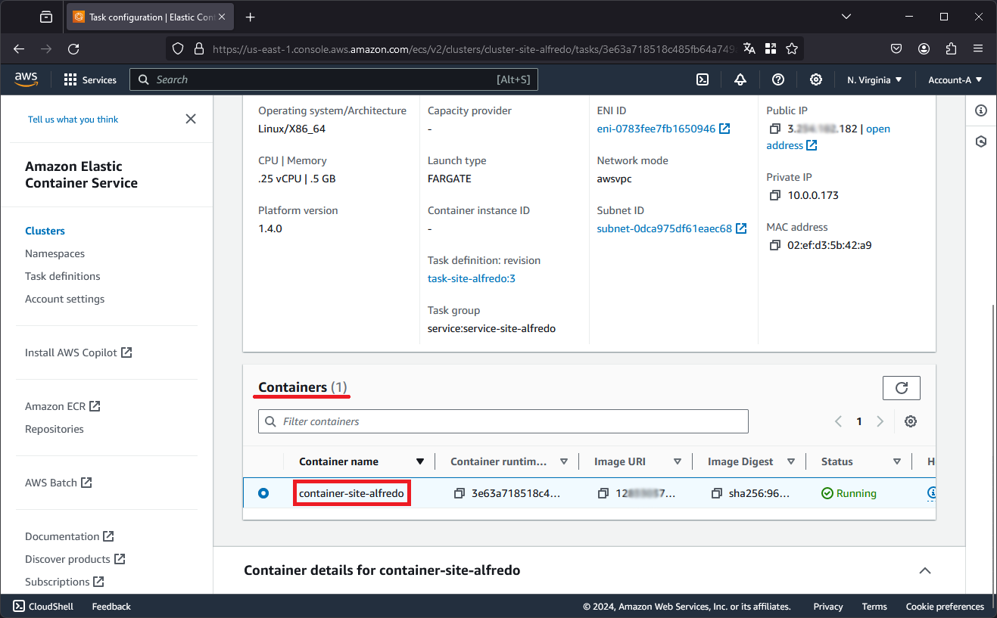
Task: Open new browser tab
Action: pos(251,17)
